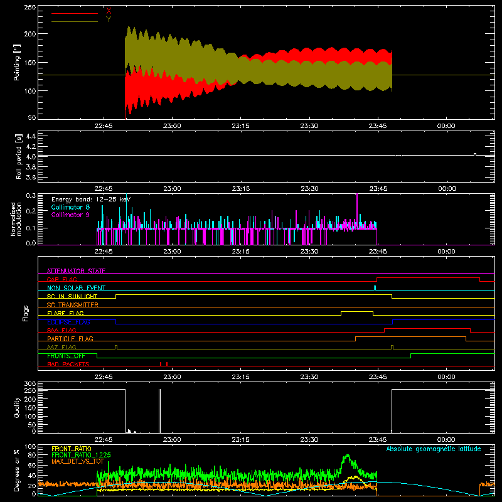This screenshot has height=502, width=502.
Task: Click the BAD_PACKETS flag label
Action: tap(68, 364)
